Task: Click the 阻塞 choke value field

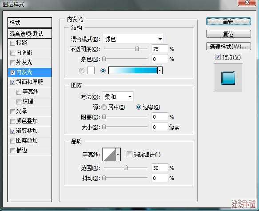Action: pyautogui.click(x=159, y=117)
